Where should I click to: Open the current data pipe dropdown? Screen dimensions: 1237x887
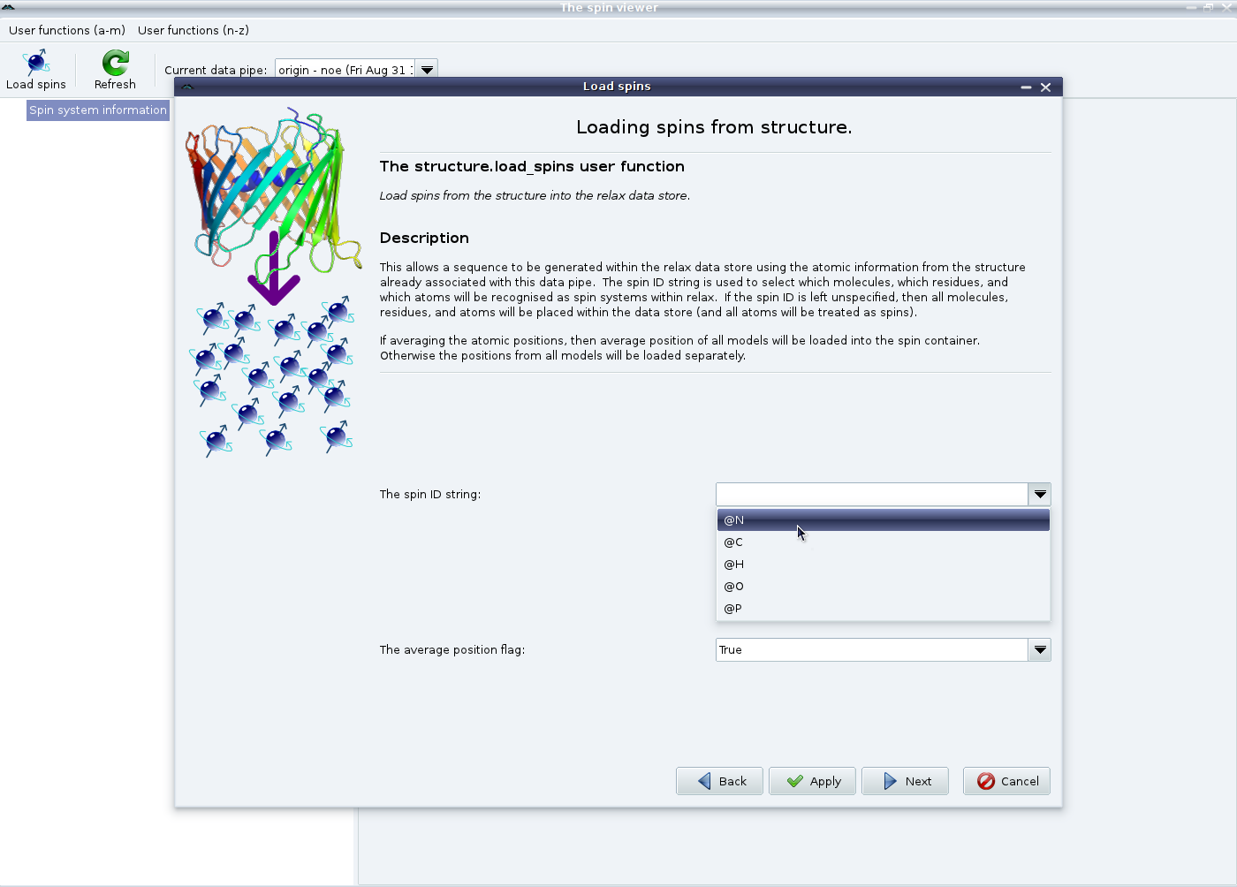427,70
